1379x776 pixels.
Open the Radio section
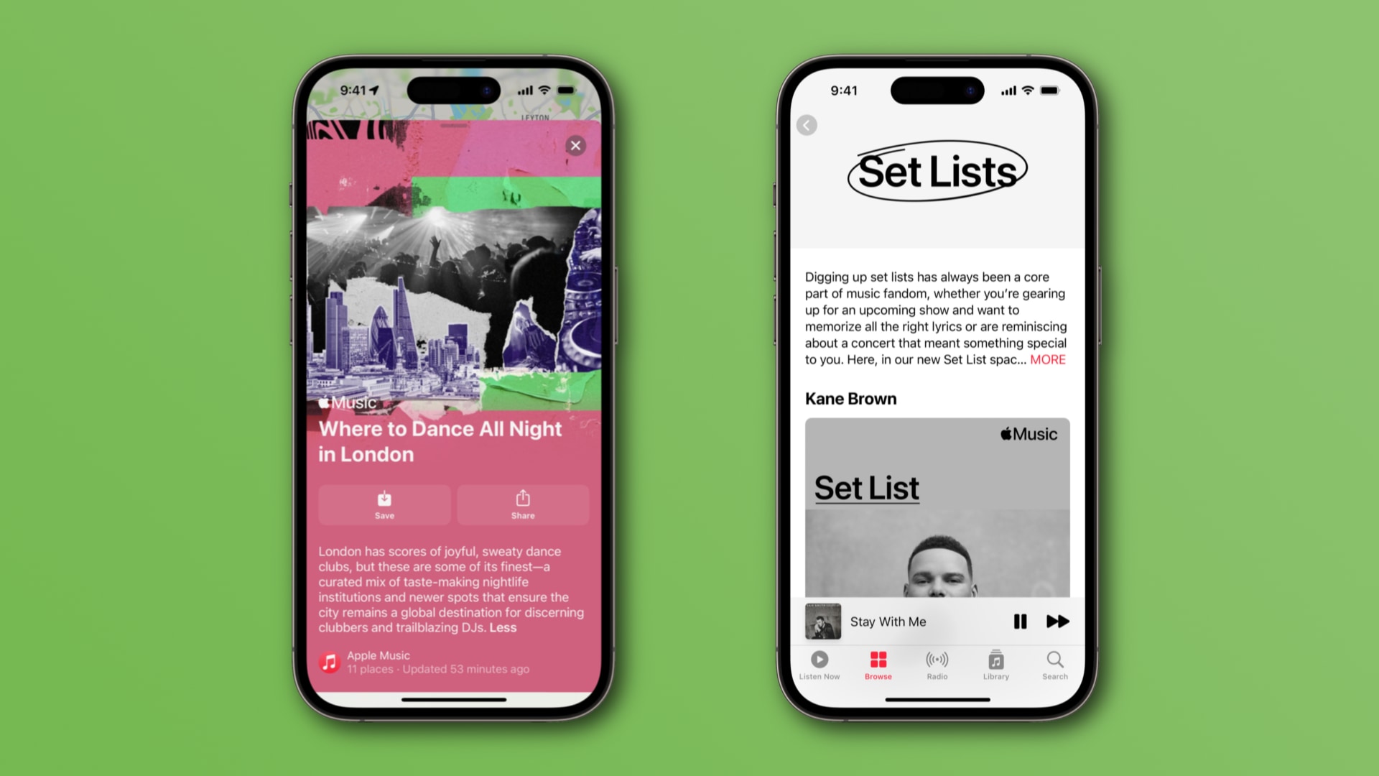[937, 663]
